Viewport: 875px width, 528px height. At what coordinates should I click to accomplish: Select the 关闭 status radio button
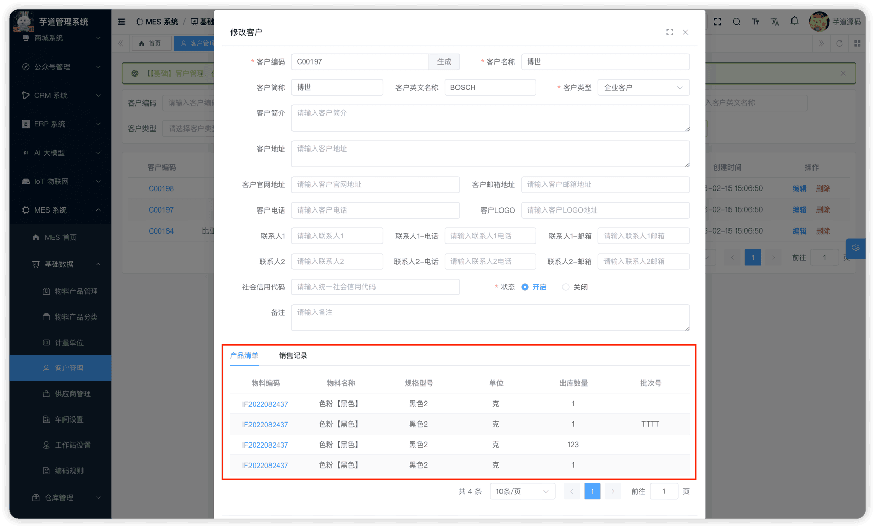tap(566, 287)
